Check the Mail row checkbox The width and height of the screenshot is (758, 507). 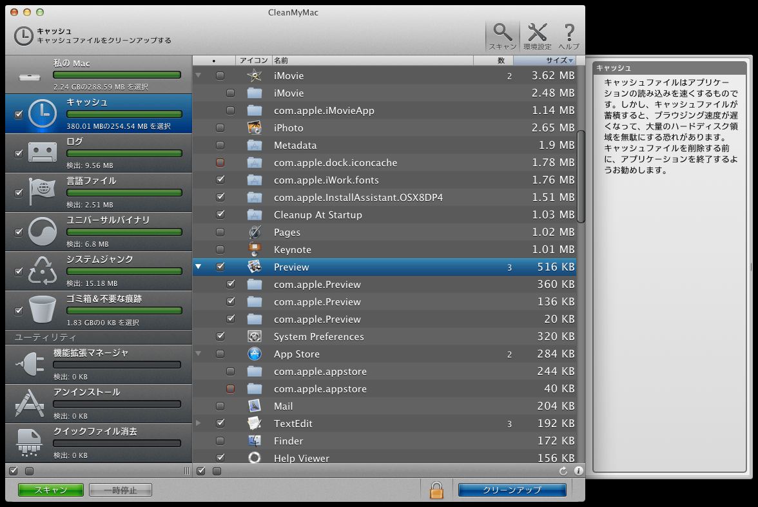click(220, 406)
